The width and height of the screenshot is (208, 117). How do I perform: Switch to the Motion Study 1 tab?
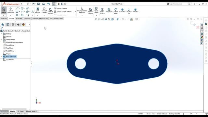[x=31, y=111]
